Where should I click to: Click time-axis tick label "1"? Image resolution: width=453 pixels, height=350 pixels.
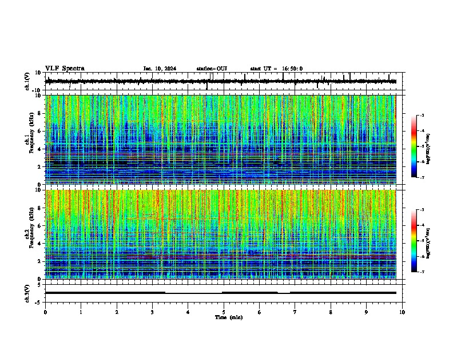[81, 312]
